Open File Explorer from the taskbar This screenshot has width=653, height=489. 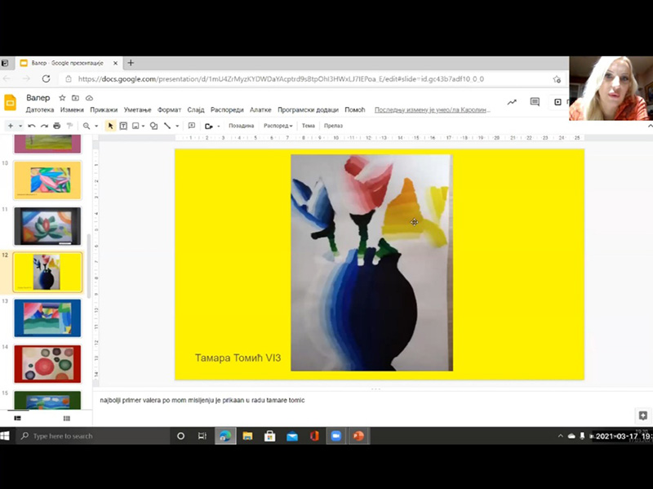pyautogui.click(x=248, y=436)
